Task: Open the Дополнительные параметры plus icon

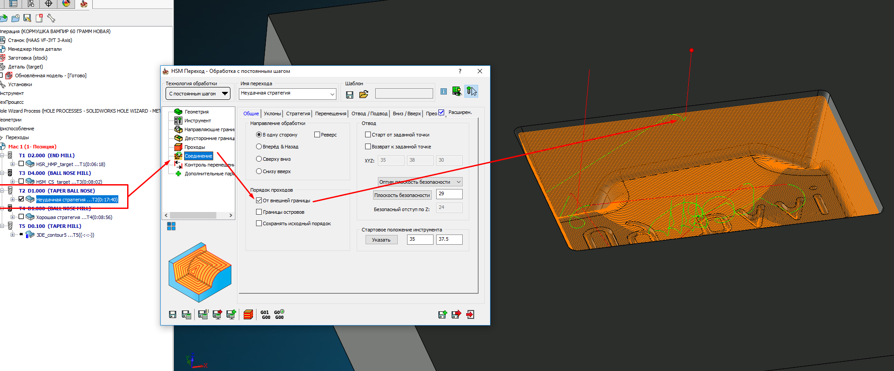Action: (x=178, y=174)
